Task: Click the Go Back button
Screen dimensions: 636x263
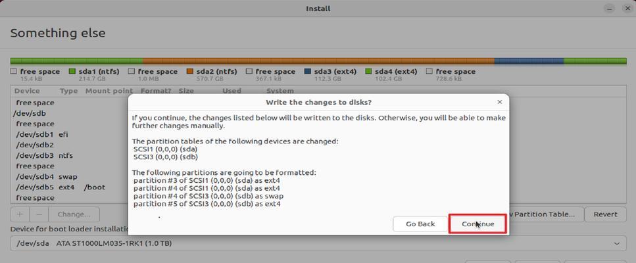Action: (420, 224)
